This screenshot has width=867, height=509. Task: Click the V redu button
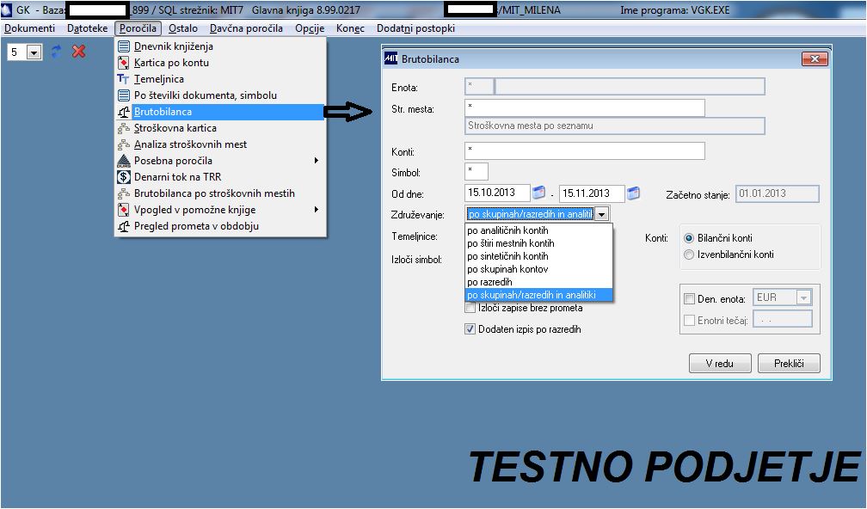(x=720, y=364)
